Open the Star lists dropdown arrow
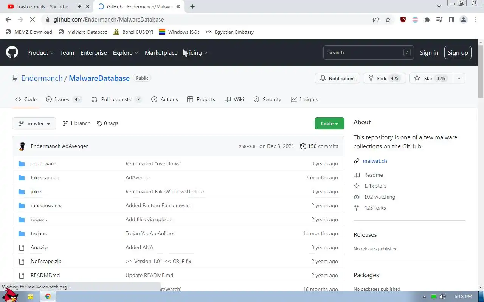484x302 pixels. coord(459,78)
